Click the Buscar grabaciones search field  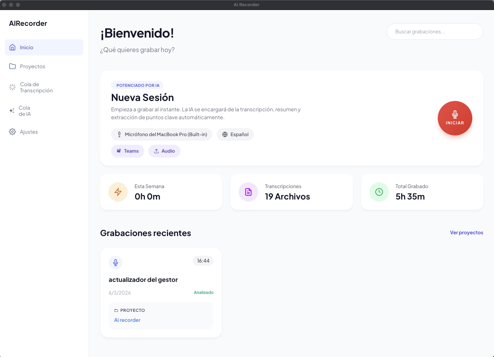click(x=435, y=31)
